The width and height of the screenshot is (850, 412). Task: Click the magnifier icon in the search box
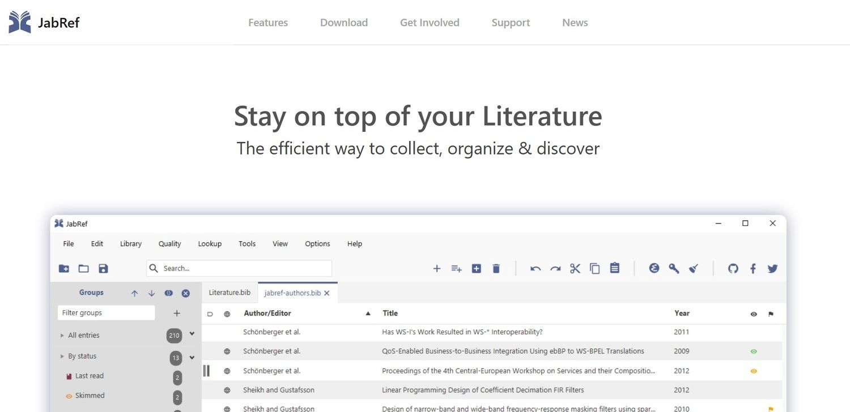[x=154, y=268]
